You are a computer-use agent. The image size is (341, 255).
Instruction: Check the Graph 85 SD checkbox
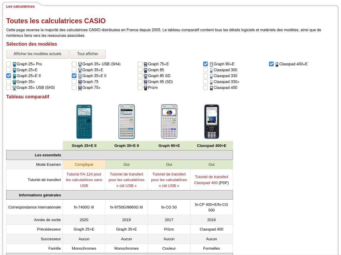click(140, 76)
